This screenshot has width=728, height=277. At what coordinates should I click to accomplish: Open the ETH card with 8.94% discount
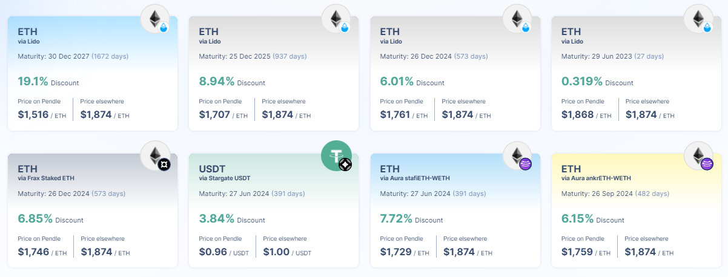pyautogui.click(x=274, y=73)
